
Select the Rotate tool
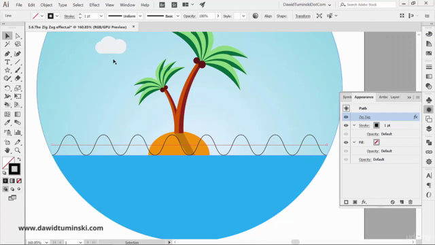[7, 88]
